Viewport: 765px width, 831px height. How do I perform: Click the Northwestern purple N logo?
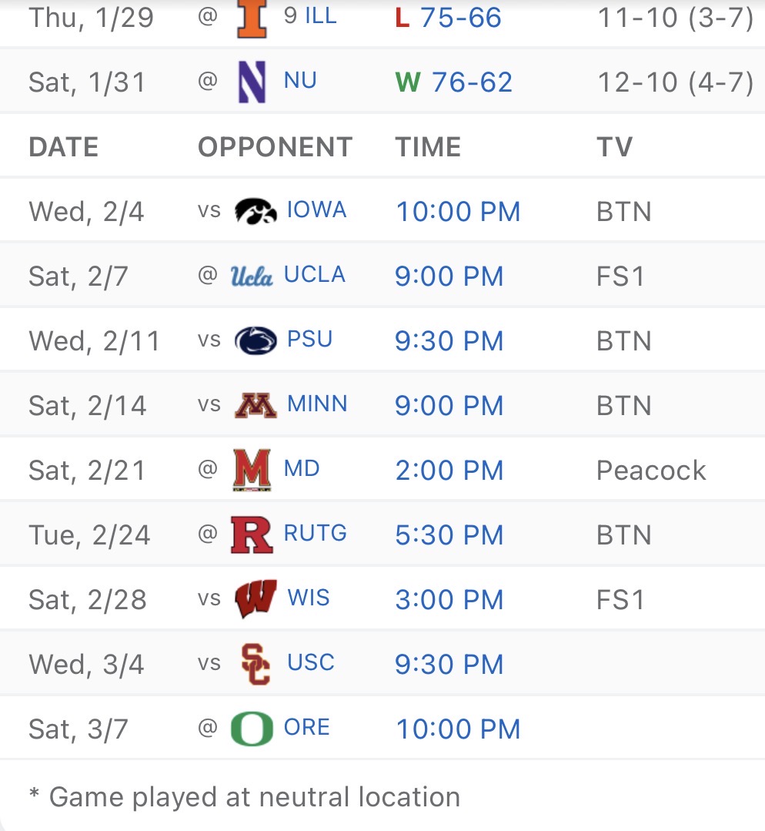252,82
